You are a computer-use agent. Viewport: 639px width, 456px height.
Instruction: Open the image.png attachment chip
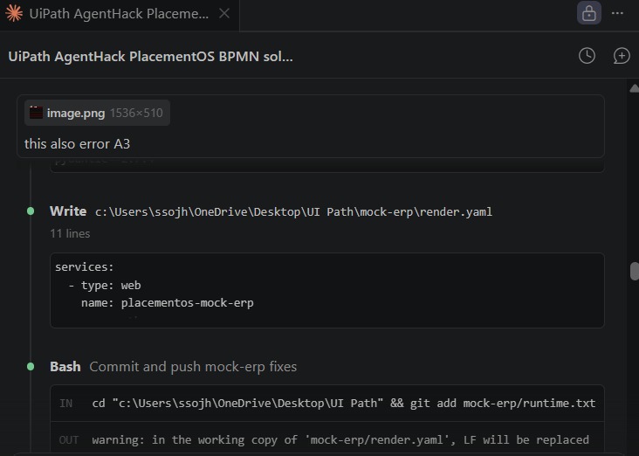pyautogui.click(x=97, y=113)
